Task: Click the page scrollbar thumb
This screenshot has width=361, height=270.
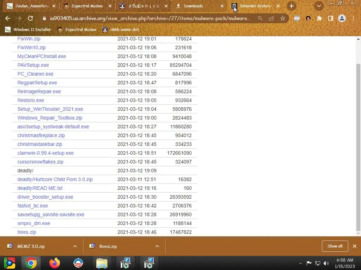Action: pyautogui.click(x=358, y=148)
